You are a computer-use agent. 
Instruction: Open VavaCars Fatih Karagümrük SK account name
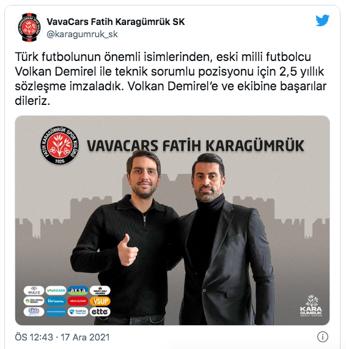(116, 22)
